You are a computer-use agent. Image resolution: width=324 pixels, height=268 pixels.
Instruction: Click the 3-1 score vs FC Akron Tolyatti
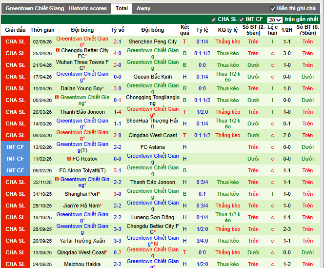point(118,170)
